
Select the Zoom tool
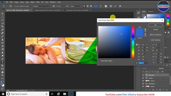click(2, 75)
